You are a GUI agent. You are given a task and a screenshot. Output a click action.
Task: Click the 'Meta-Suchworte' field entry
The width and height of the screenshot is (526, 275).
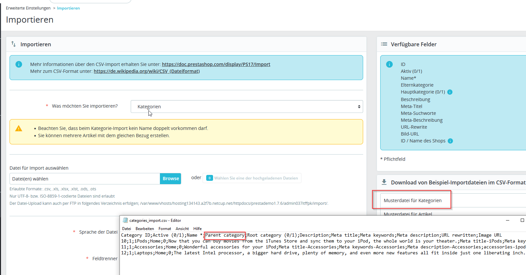418,113
